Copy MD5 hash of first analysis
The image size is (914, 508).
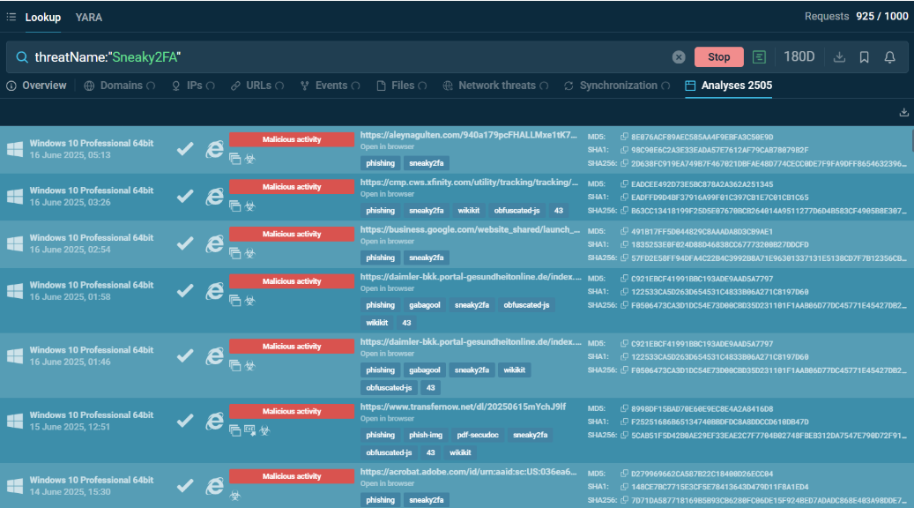pyautogui.click(x=624, y=137)
